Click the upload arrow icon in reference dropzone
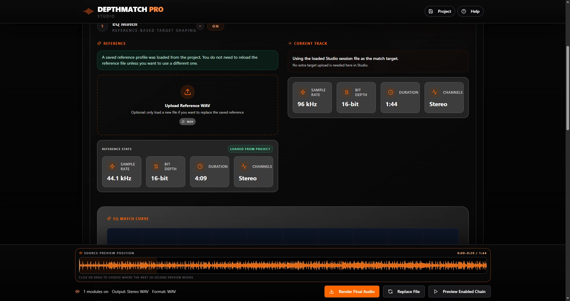Screen dimensions: 570x301 pyautogui.click(x=188, y=92)
